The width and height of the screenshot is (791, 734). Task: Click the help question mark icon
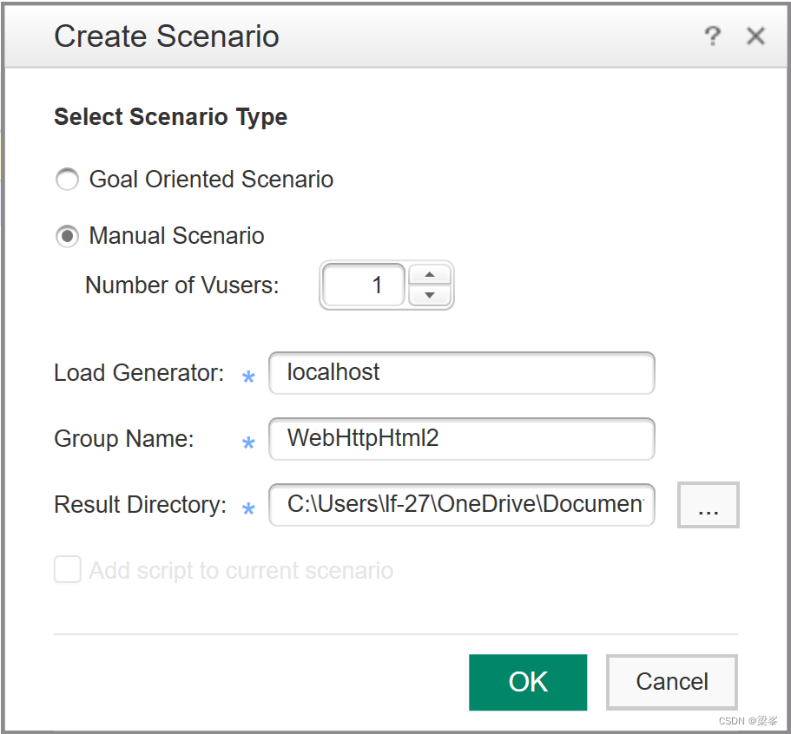click(x=713, y=36)
